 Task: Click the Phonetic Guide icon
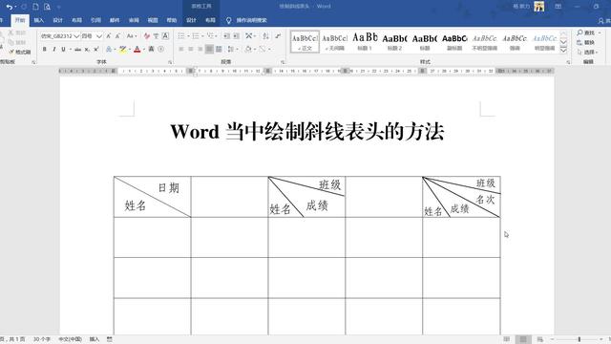(x=156, y=36)
